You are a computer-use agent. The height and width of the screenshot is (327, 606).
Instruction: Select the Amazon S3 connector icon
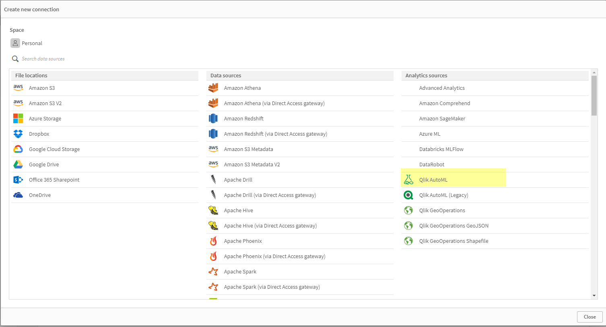click(18, 88)
